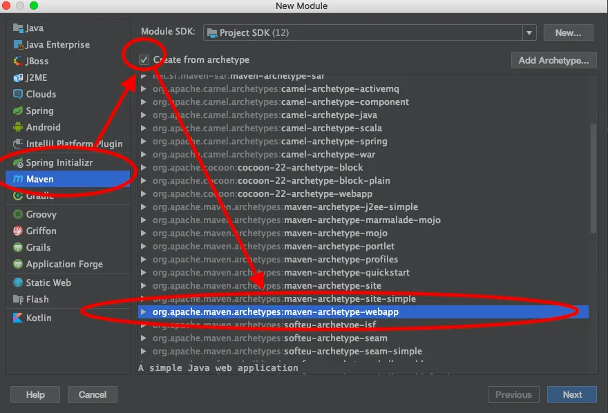The image size is (608, 413).
Task: Click Add Archetype... button
Action: [x=553, y=61]
